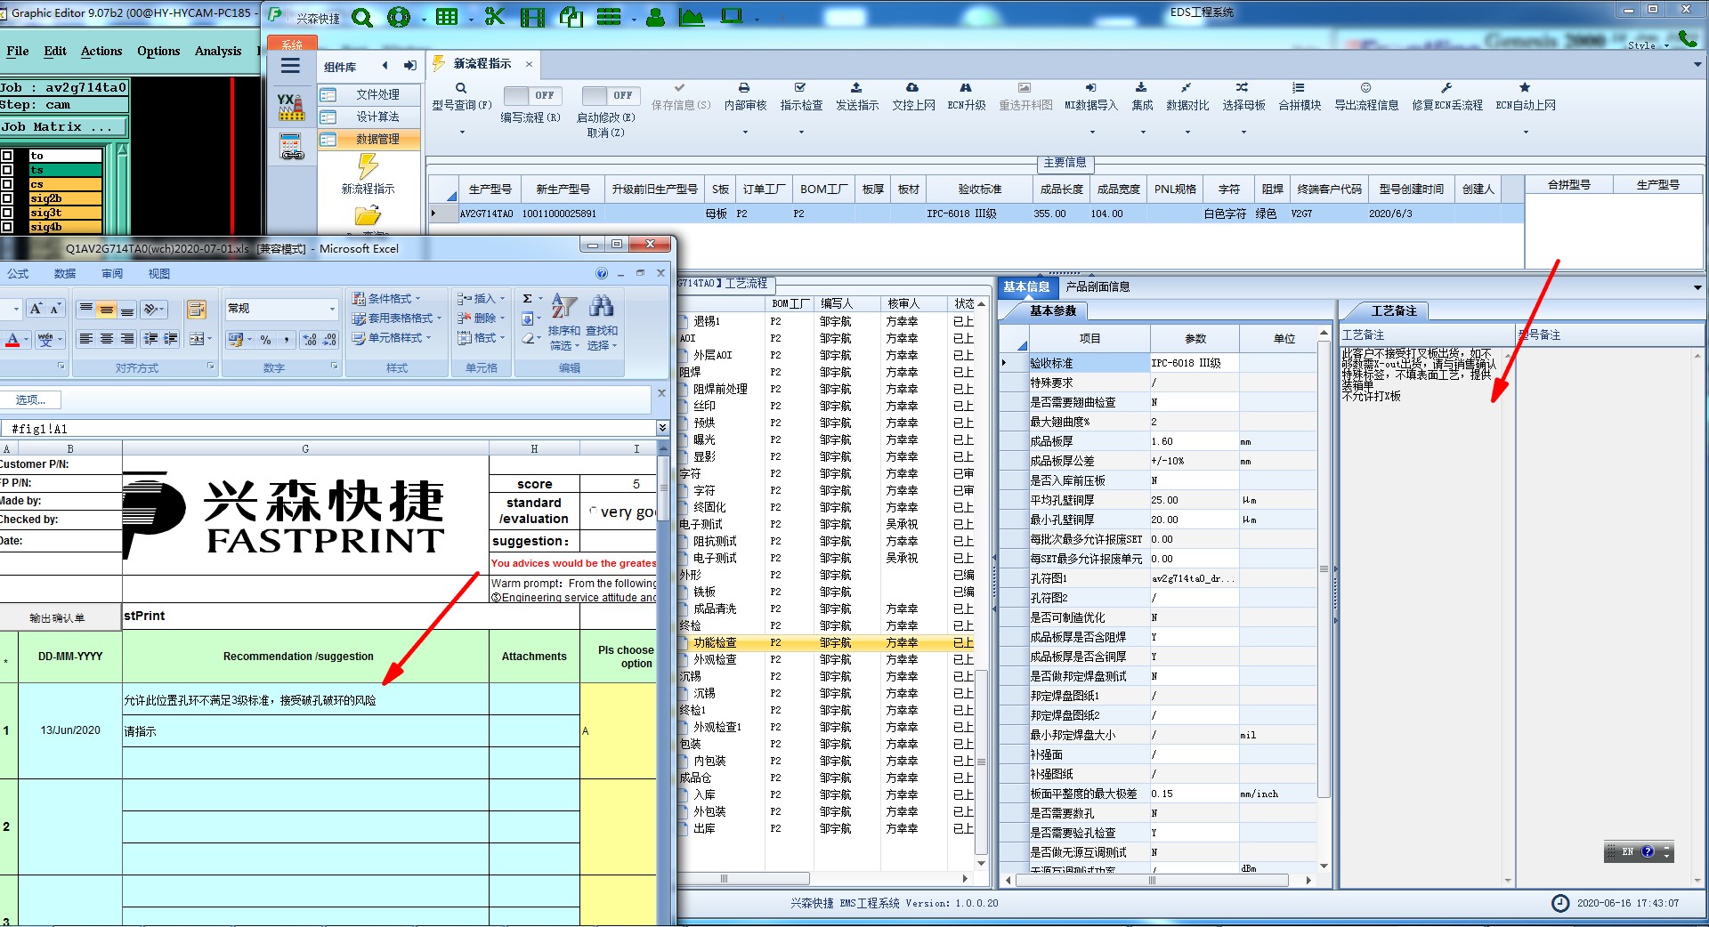Click Excel font color red A swatch
This screenshot has height=927, width=1709.
tap(12, 340)
